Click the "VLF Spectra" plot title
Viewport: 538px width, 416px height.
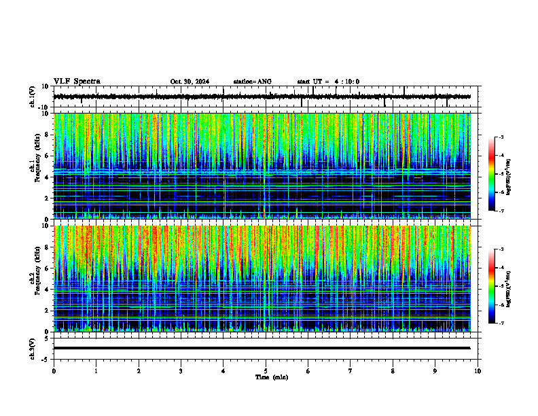tap(77, 82)
